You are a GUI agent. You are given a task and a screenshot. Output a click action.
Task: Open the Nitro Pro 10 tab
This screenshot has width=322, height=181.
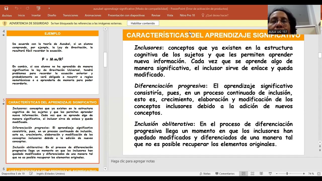187,15
